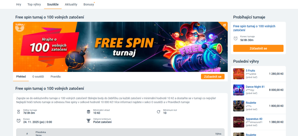Click the Turnaj badge on the banner
Screen dimensions: 298x136
point(20,27)
